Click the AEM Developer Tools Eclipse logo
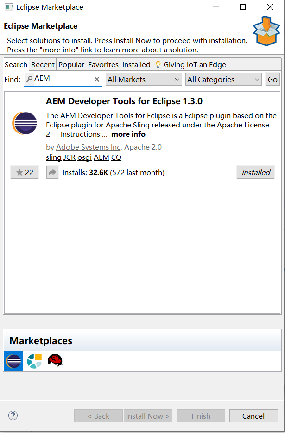Image resolution: width=285 pixels, height=433 pixels. pos(24,123)
